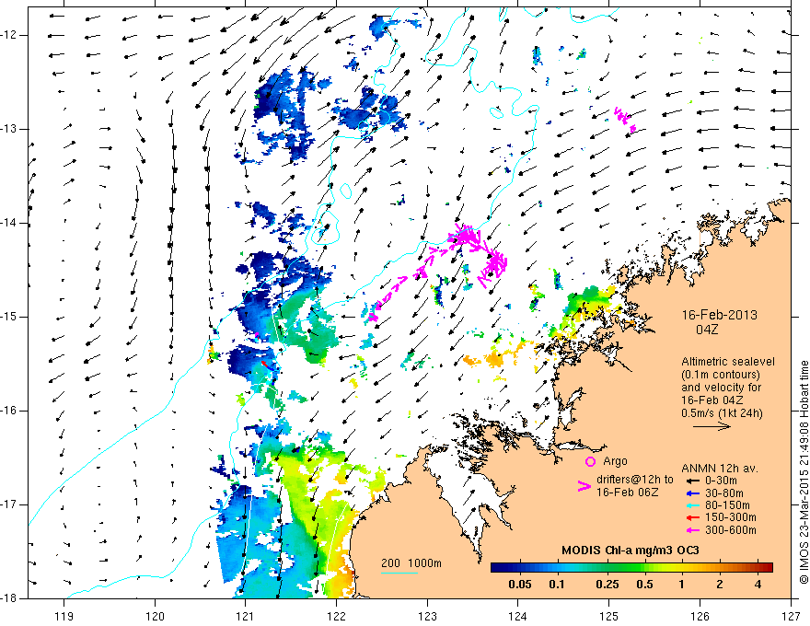This screenshot has width=810, height=626.
Task: Click the vertical IMOS copyright timestamp text
Action: 804,472
